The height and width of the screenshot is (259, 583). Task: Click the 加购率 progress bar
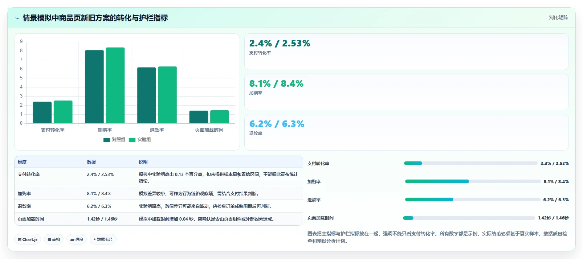coord(473,181)
